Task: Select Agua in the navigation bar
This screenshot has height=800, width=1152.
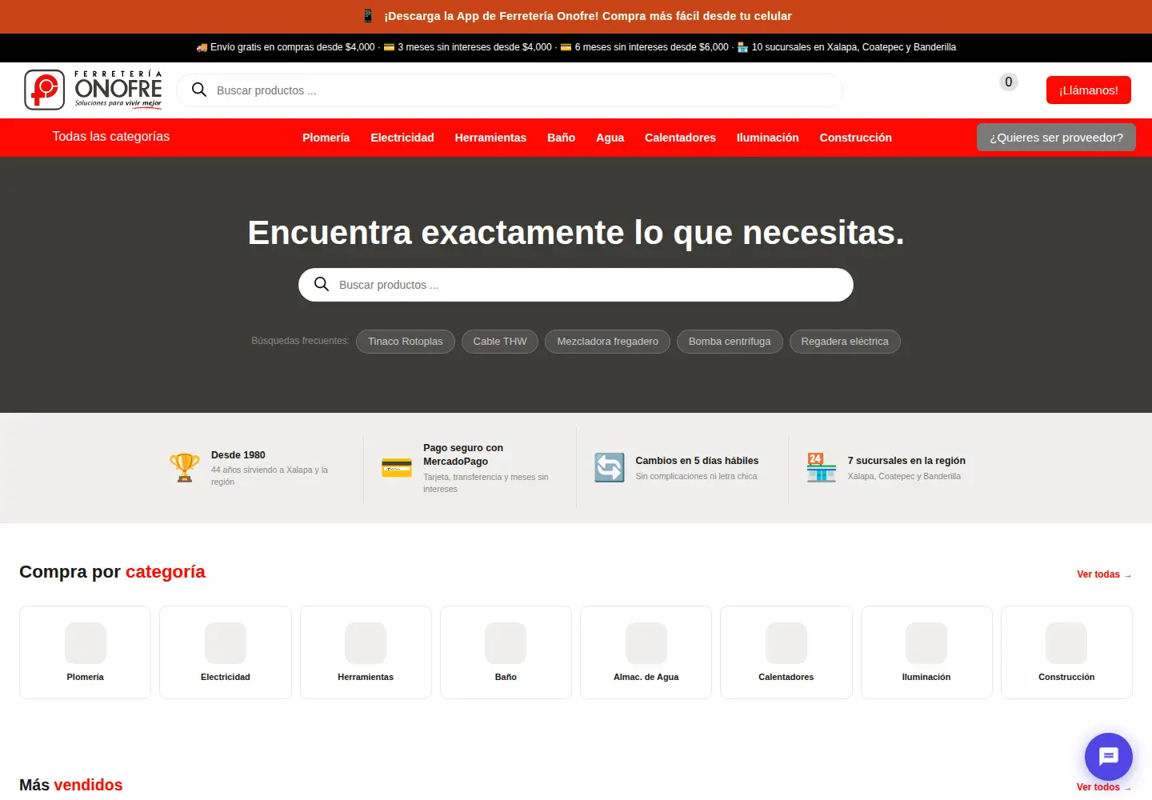Action: click(x=610, y=138)
